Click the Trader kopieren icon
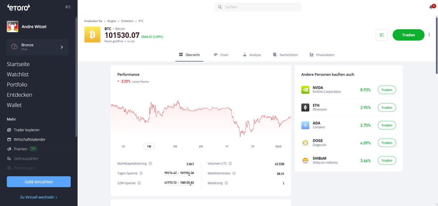Screen dimensions: 438x206 click(x=9, y=130)
